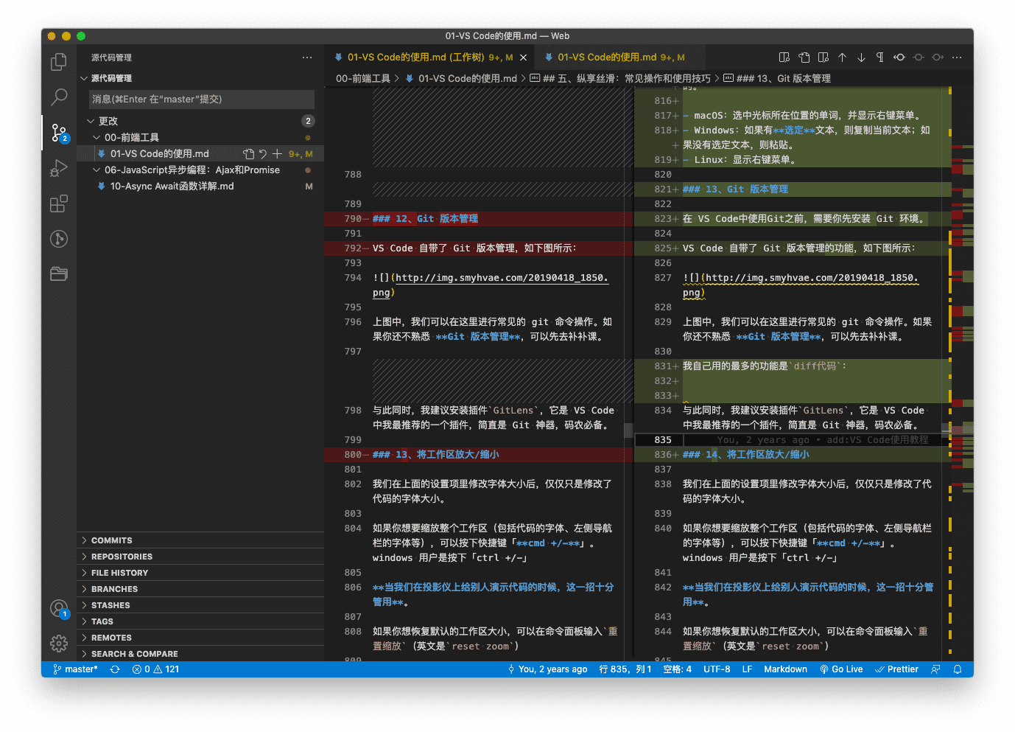Click the feedback icon in status bar
The width and height of the screenshot is (1015, 732).
pos(935,669)
